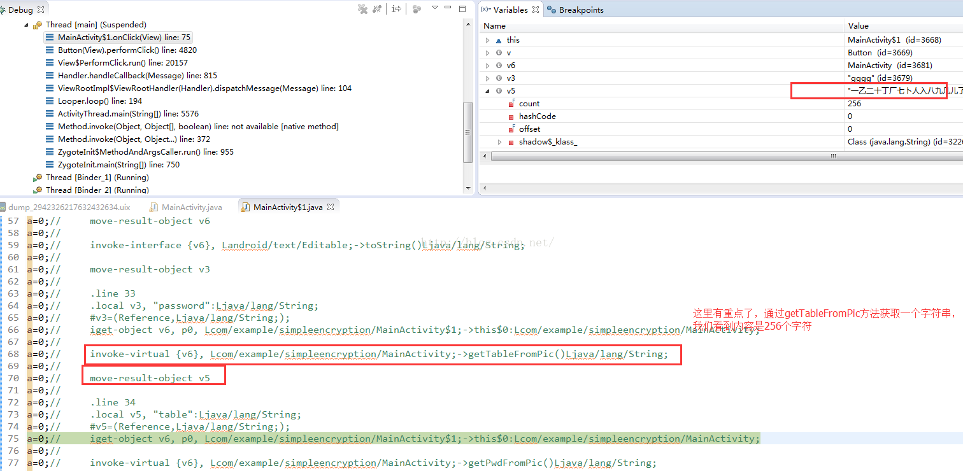This screenshot has height=471, width=963.
Task: Click Remove All Terminated Launches icon
Action: 363,9
